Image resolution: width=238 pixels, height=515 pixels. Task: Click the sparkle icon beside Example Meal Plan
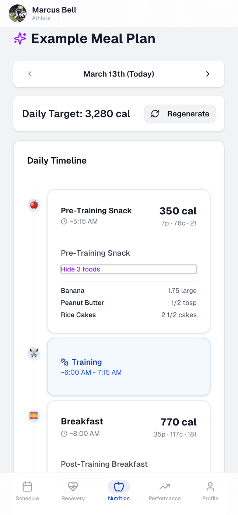coord(20,38)
